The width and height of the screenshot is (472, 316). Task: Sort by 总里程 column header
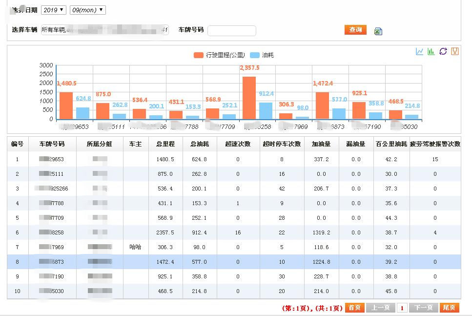click(165, 144)
